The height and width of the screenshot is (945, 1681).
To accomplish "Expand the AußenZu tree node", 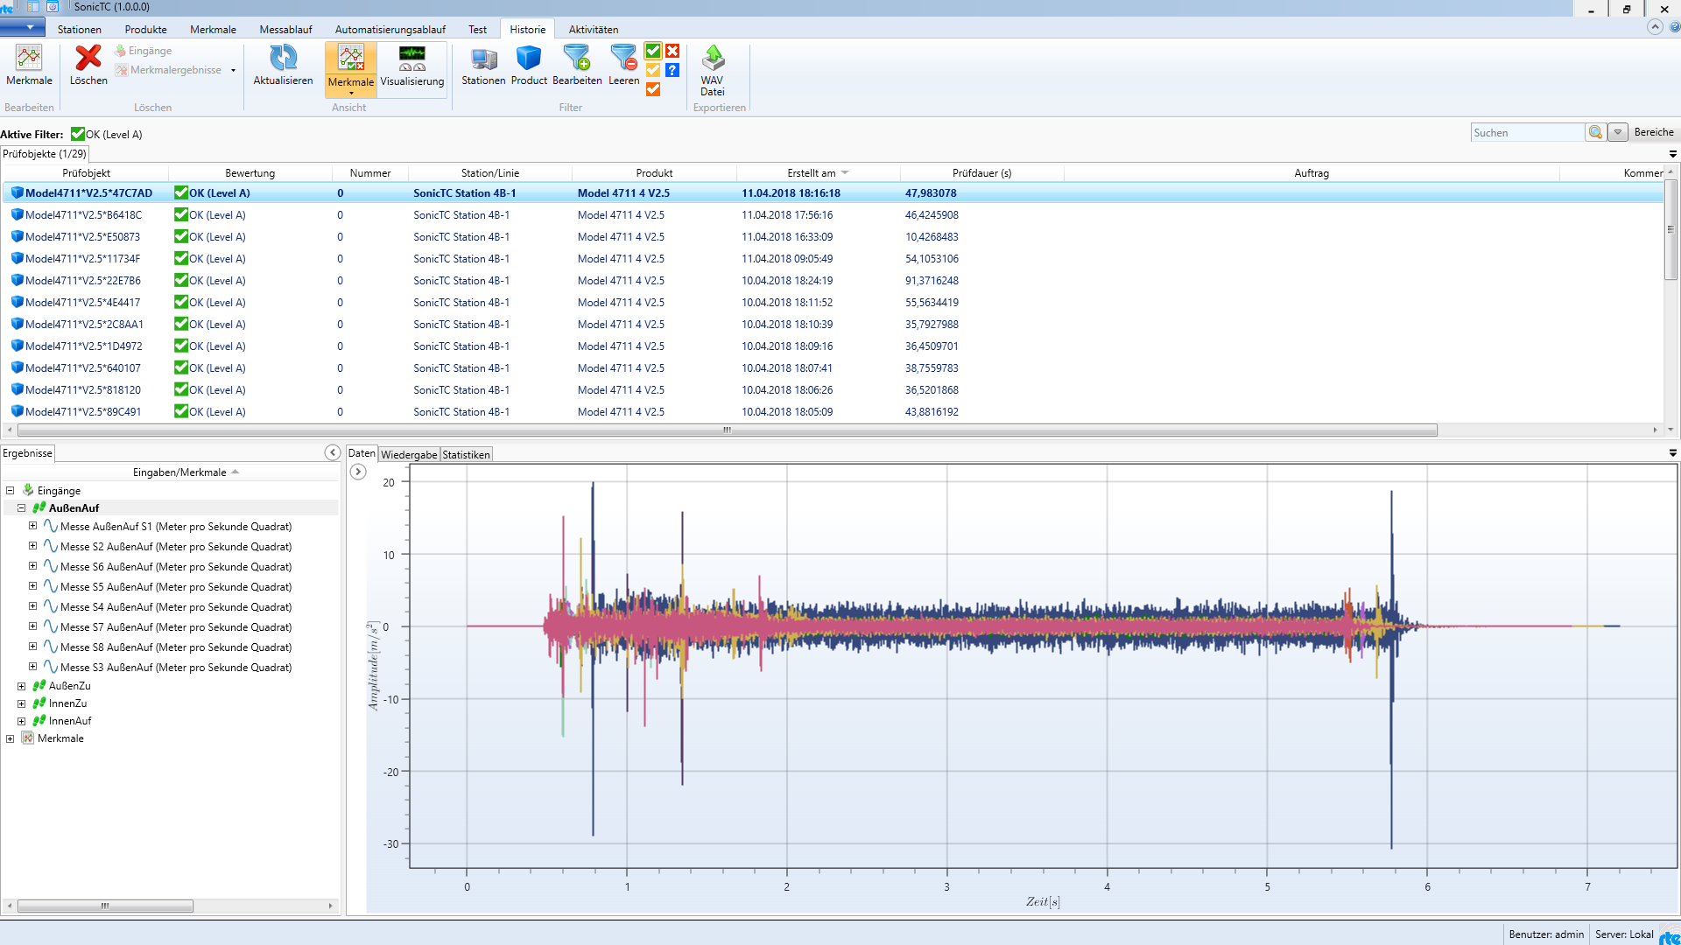I will tap(22, 686).
